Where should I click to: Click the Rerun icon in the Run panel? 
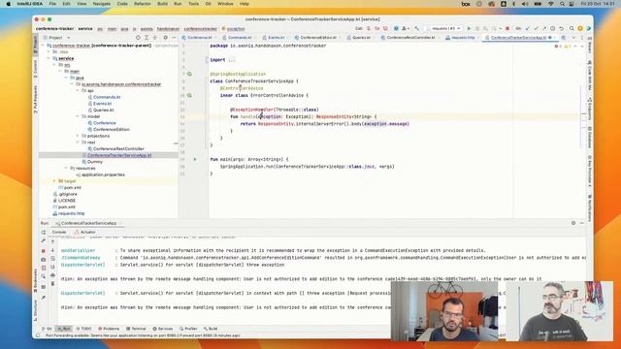(44, 233)
